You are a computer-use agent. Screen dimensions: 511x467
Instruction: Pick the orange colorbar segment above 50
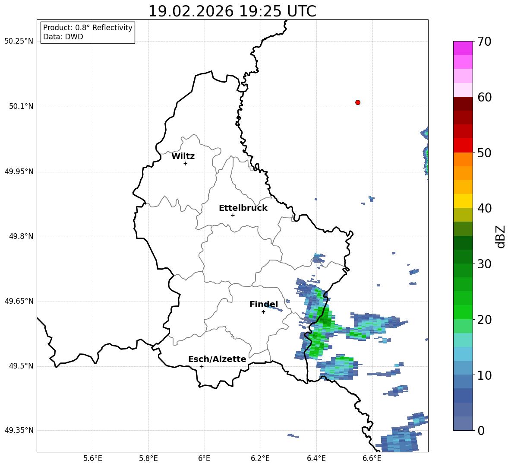[x=463, y=159]
